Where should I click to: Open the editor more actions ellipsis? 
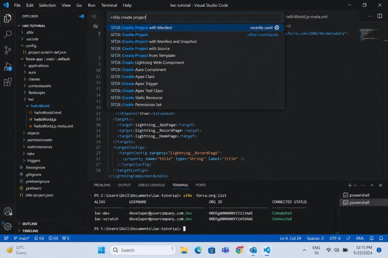pos(370,16)
